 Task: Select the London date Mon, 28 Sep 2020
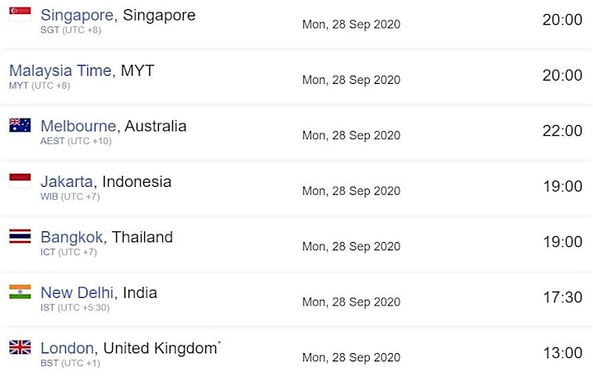pyautogui.click(x=352, y=357)
